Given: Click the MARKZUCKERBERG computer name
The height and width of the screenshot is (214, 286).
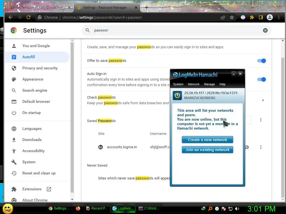Looking at the screenshot, I should (200, 98).
